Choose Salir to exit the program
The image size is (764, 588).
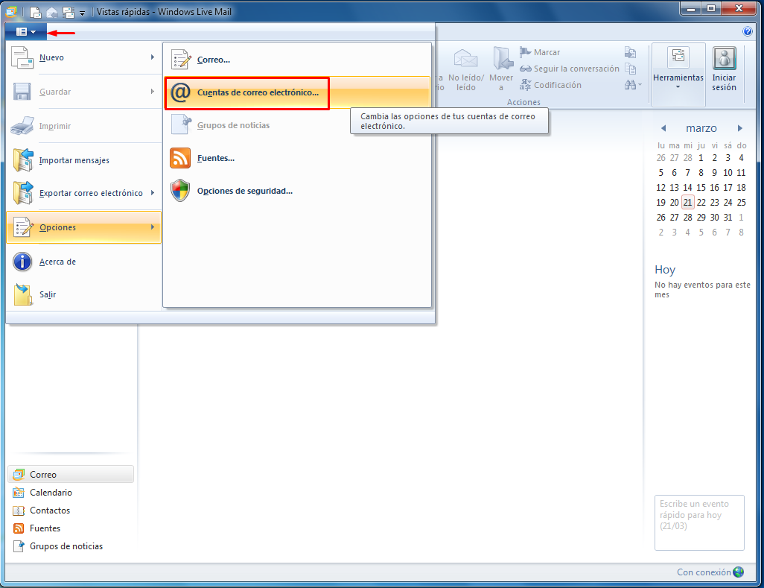pos(83,294)
